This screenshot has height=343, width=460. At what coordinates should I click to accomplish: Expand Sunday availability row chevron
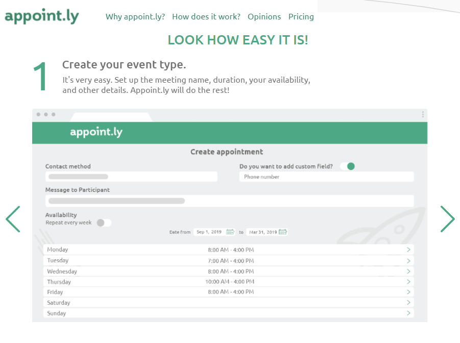[x=408, y=313]
